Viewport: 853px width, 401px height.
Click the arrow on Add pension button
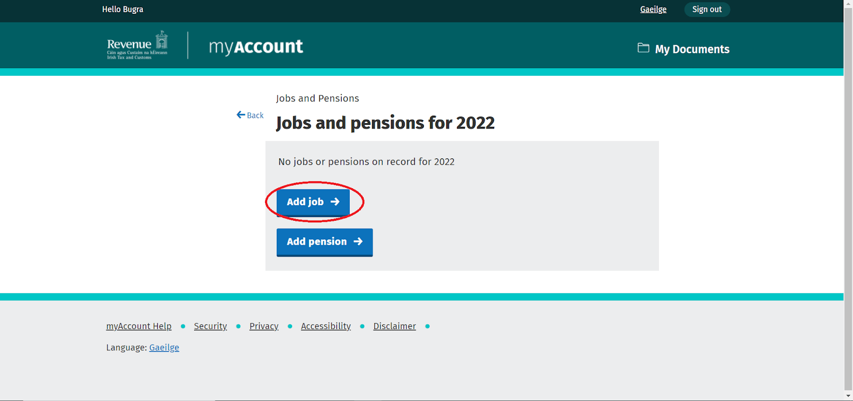click(x=358, y=242)
